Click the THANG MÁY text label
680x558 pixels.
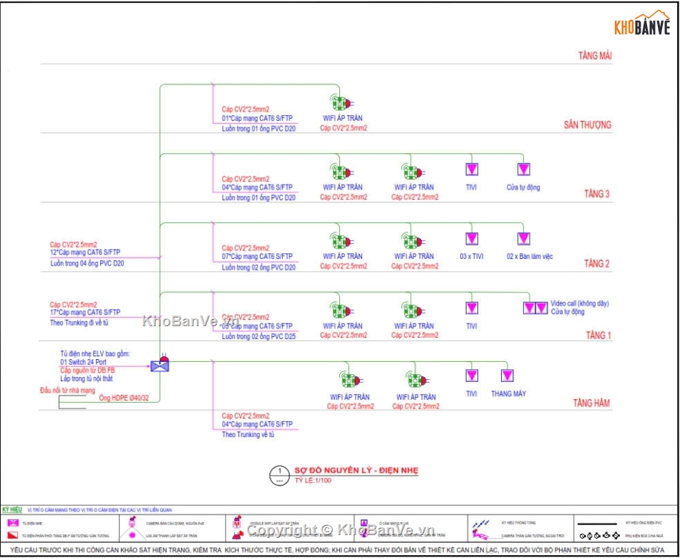(508, 393)
